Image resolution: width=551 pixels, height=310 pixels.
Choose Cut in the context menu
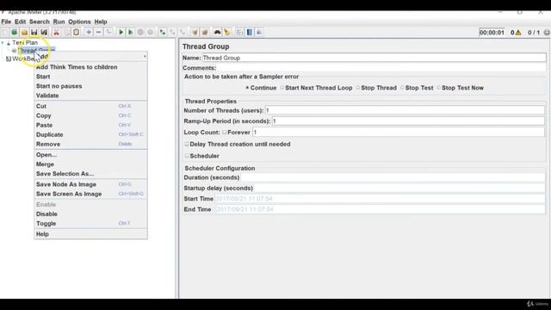pos(90,106)
